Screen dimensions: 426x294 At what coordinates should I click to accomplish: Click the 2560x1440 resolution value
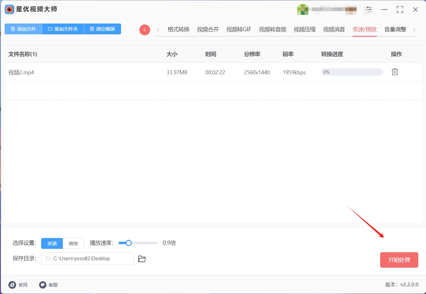[257, 72]
